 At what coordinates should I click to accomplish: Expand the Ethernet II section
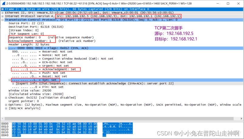tap(3, 13)
